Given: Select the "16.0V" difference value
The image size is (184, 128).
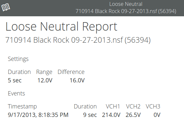Looking at the screenshot, I should (77, 80).
